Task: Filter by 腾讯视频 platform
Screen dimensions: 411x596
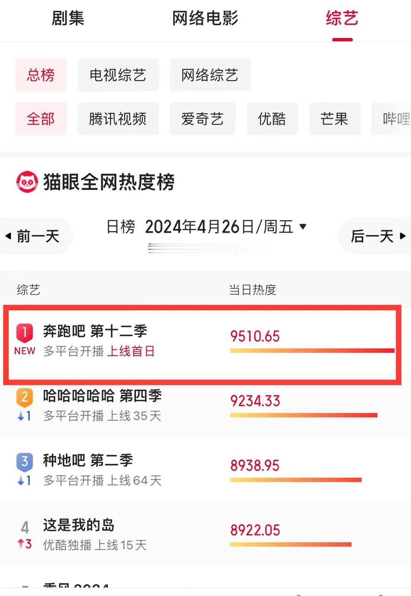Action: (118, 119)
